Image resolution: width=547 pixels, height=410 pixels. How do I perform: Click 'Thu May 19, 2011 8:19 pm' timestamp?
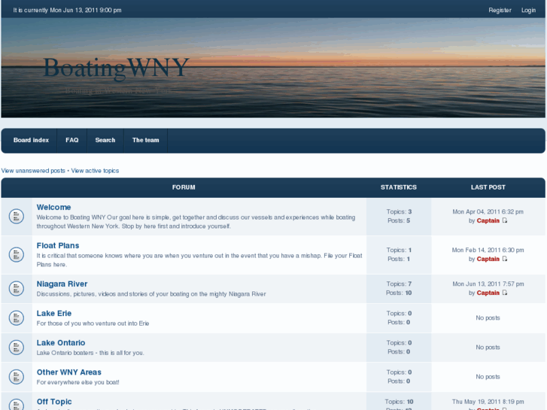[x=488, y=402]
